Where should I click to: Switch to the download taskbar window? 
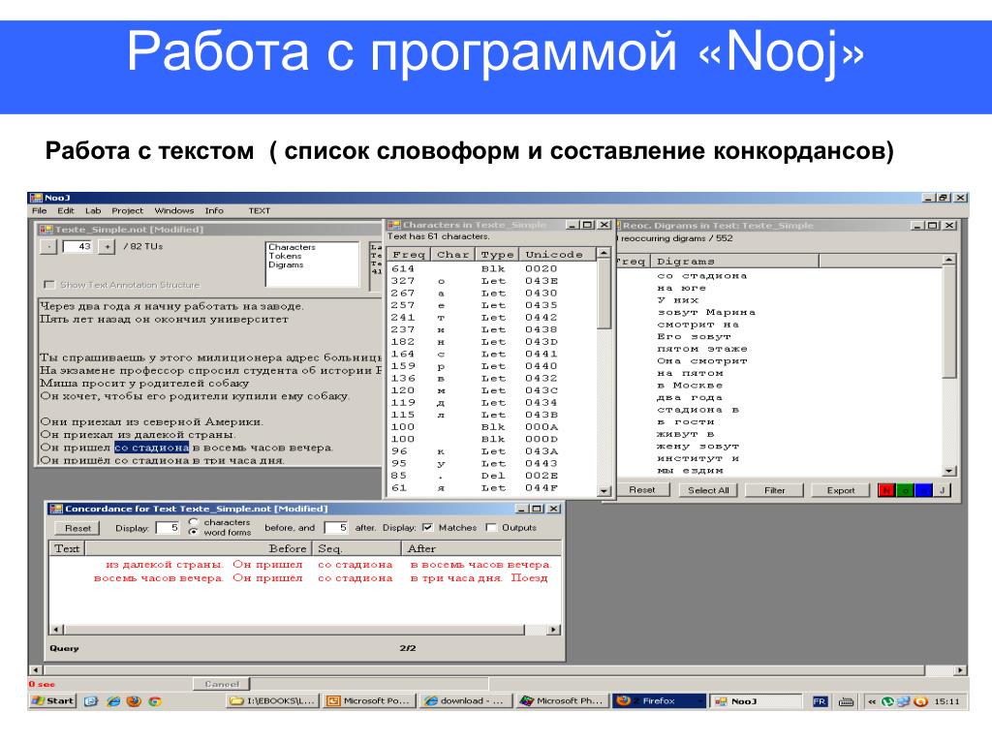pos(466,701)
